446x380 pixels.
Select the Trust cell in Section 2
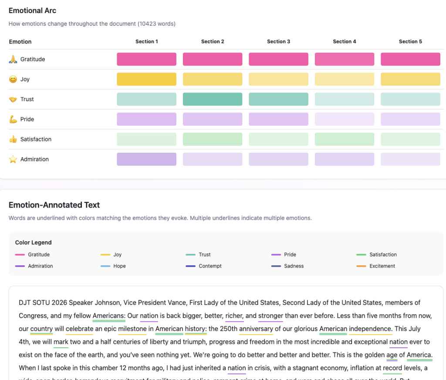(x=213, y=99)
